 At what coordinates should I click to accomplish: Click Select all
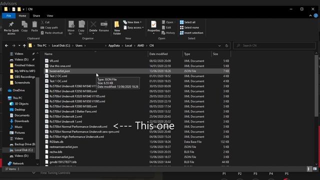point(187,22)
